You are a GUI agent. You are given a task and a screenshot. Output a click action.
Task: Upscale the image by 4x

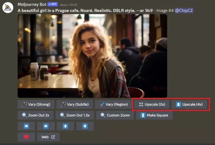point(189,104)
